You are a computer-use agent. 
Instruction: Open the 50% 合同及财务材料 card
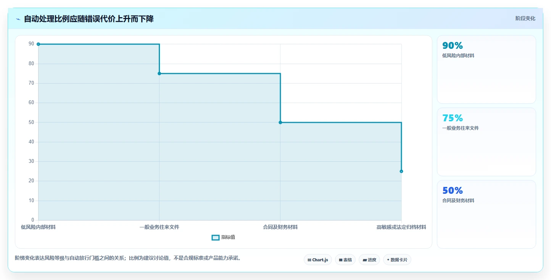[x=487, y=214]
